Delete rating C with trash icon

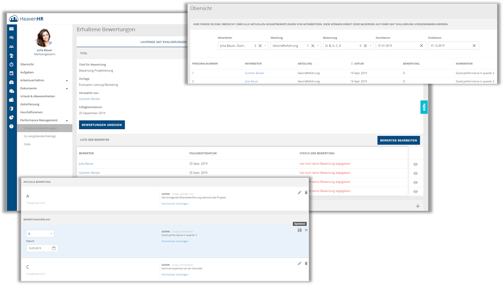coord(306,263)
